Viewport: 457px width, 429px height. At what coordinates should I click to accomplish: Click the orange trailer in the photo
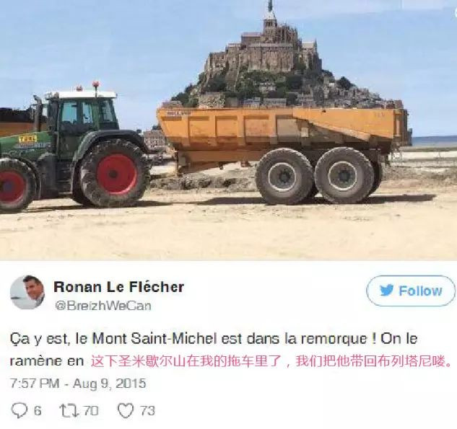tap(283, 154)
